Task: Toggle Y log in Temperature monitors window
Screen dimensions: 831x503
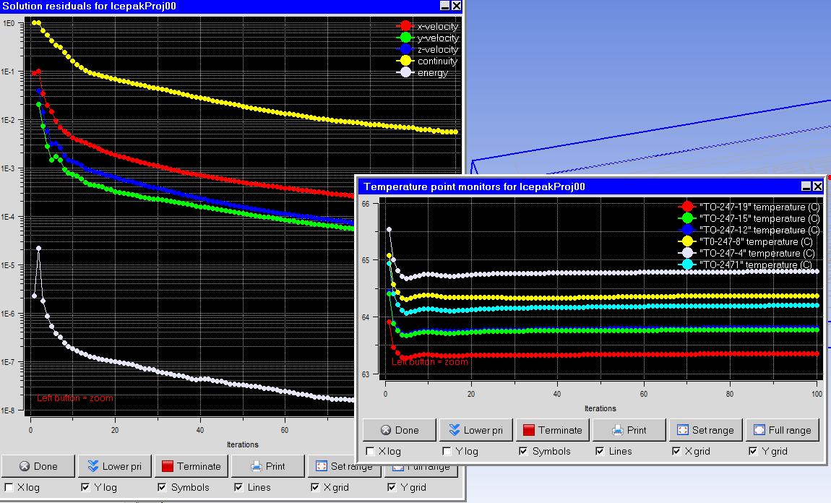Action: click(x=447, y=451)
